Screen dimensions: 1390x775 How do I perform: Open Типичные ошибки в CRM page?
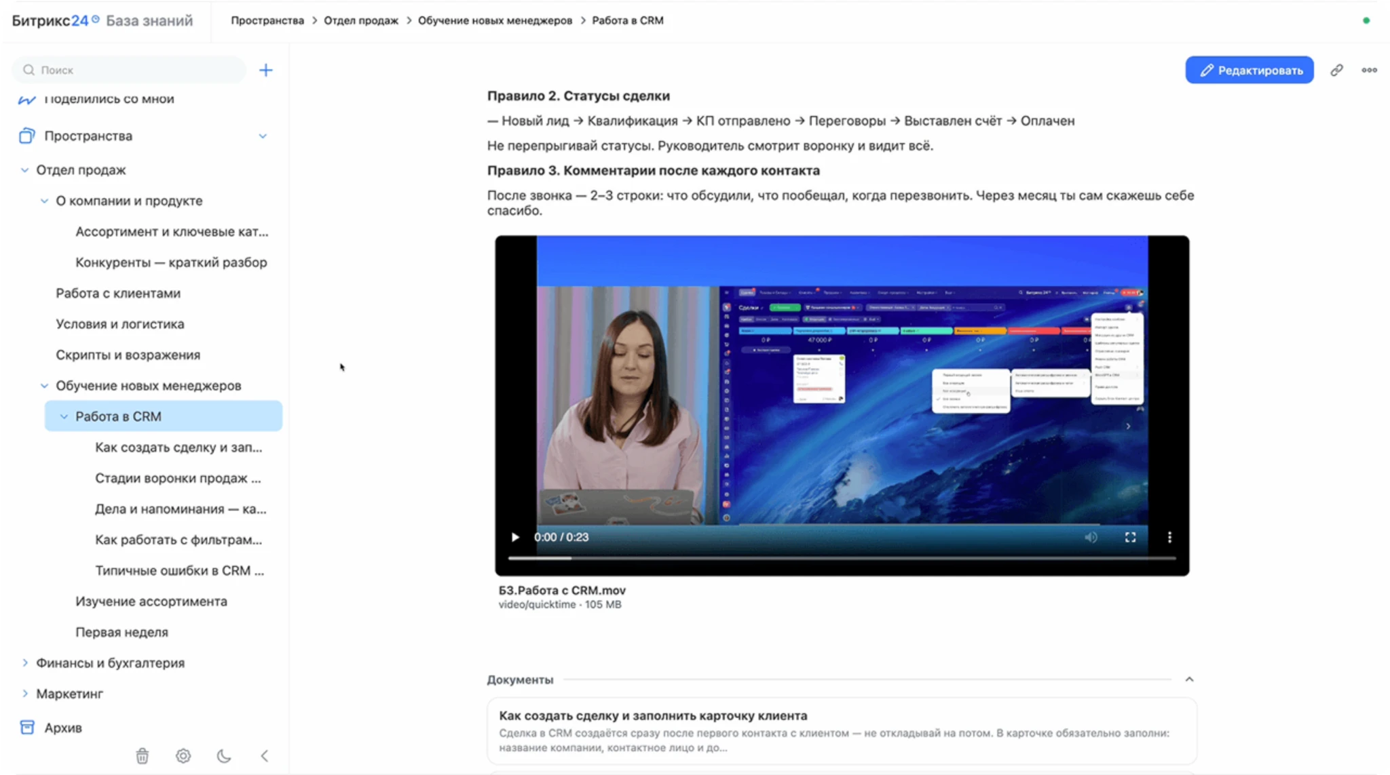coord(180,570)
